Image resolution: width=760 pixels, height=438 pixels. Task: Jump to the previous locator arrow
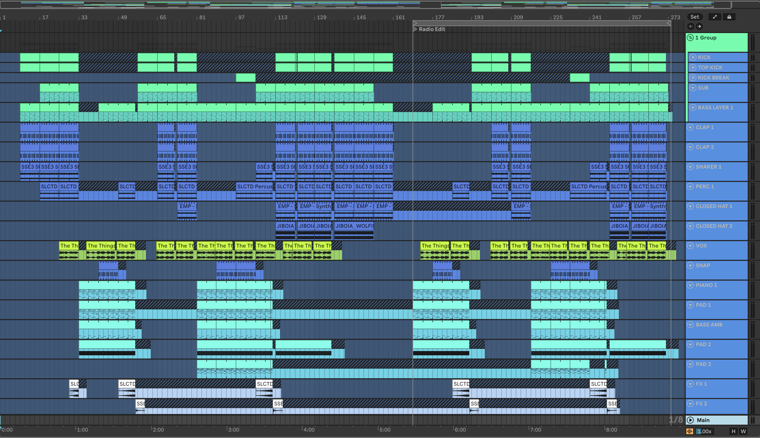691,26
